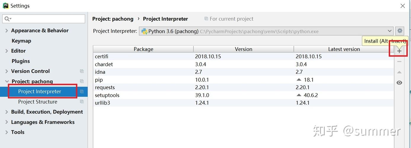Select the idna package row
Image resolution: width=411 pixels, height=148 pixels.
tap(244, 72)
